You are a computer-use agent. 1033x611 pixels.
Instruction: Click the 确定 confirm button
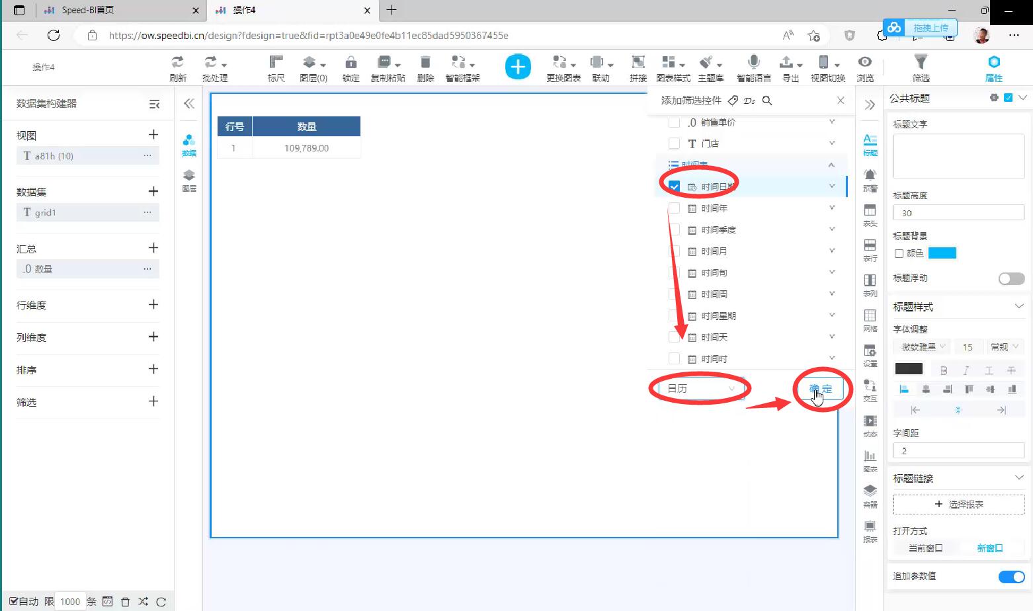coord(821,389)
